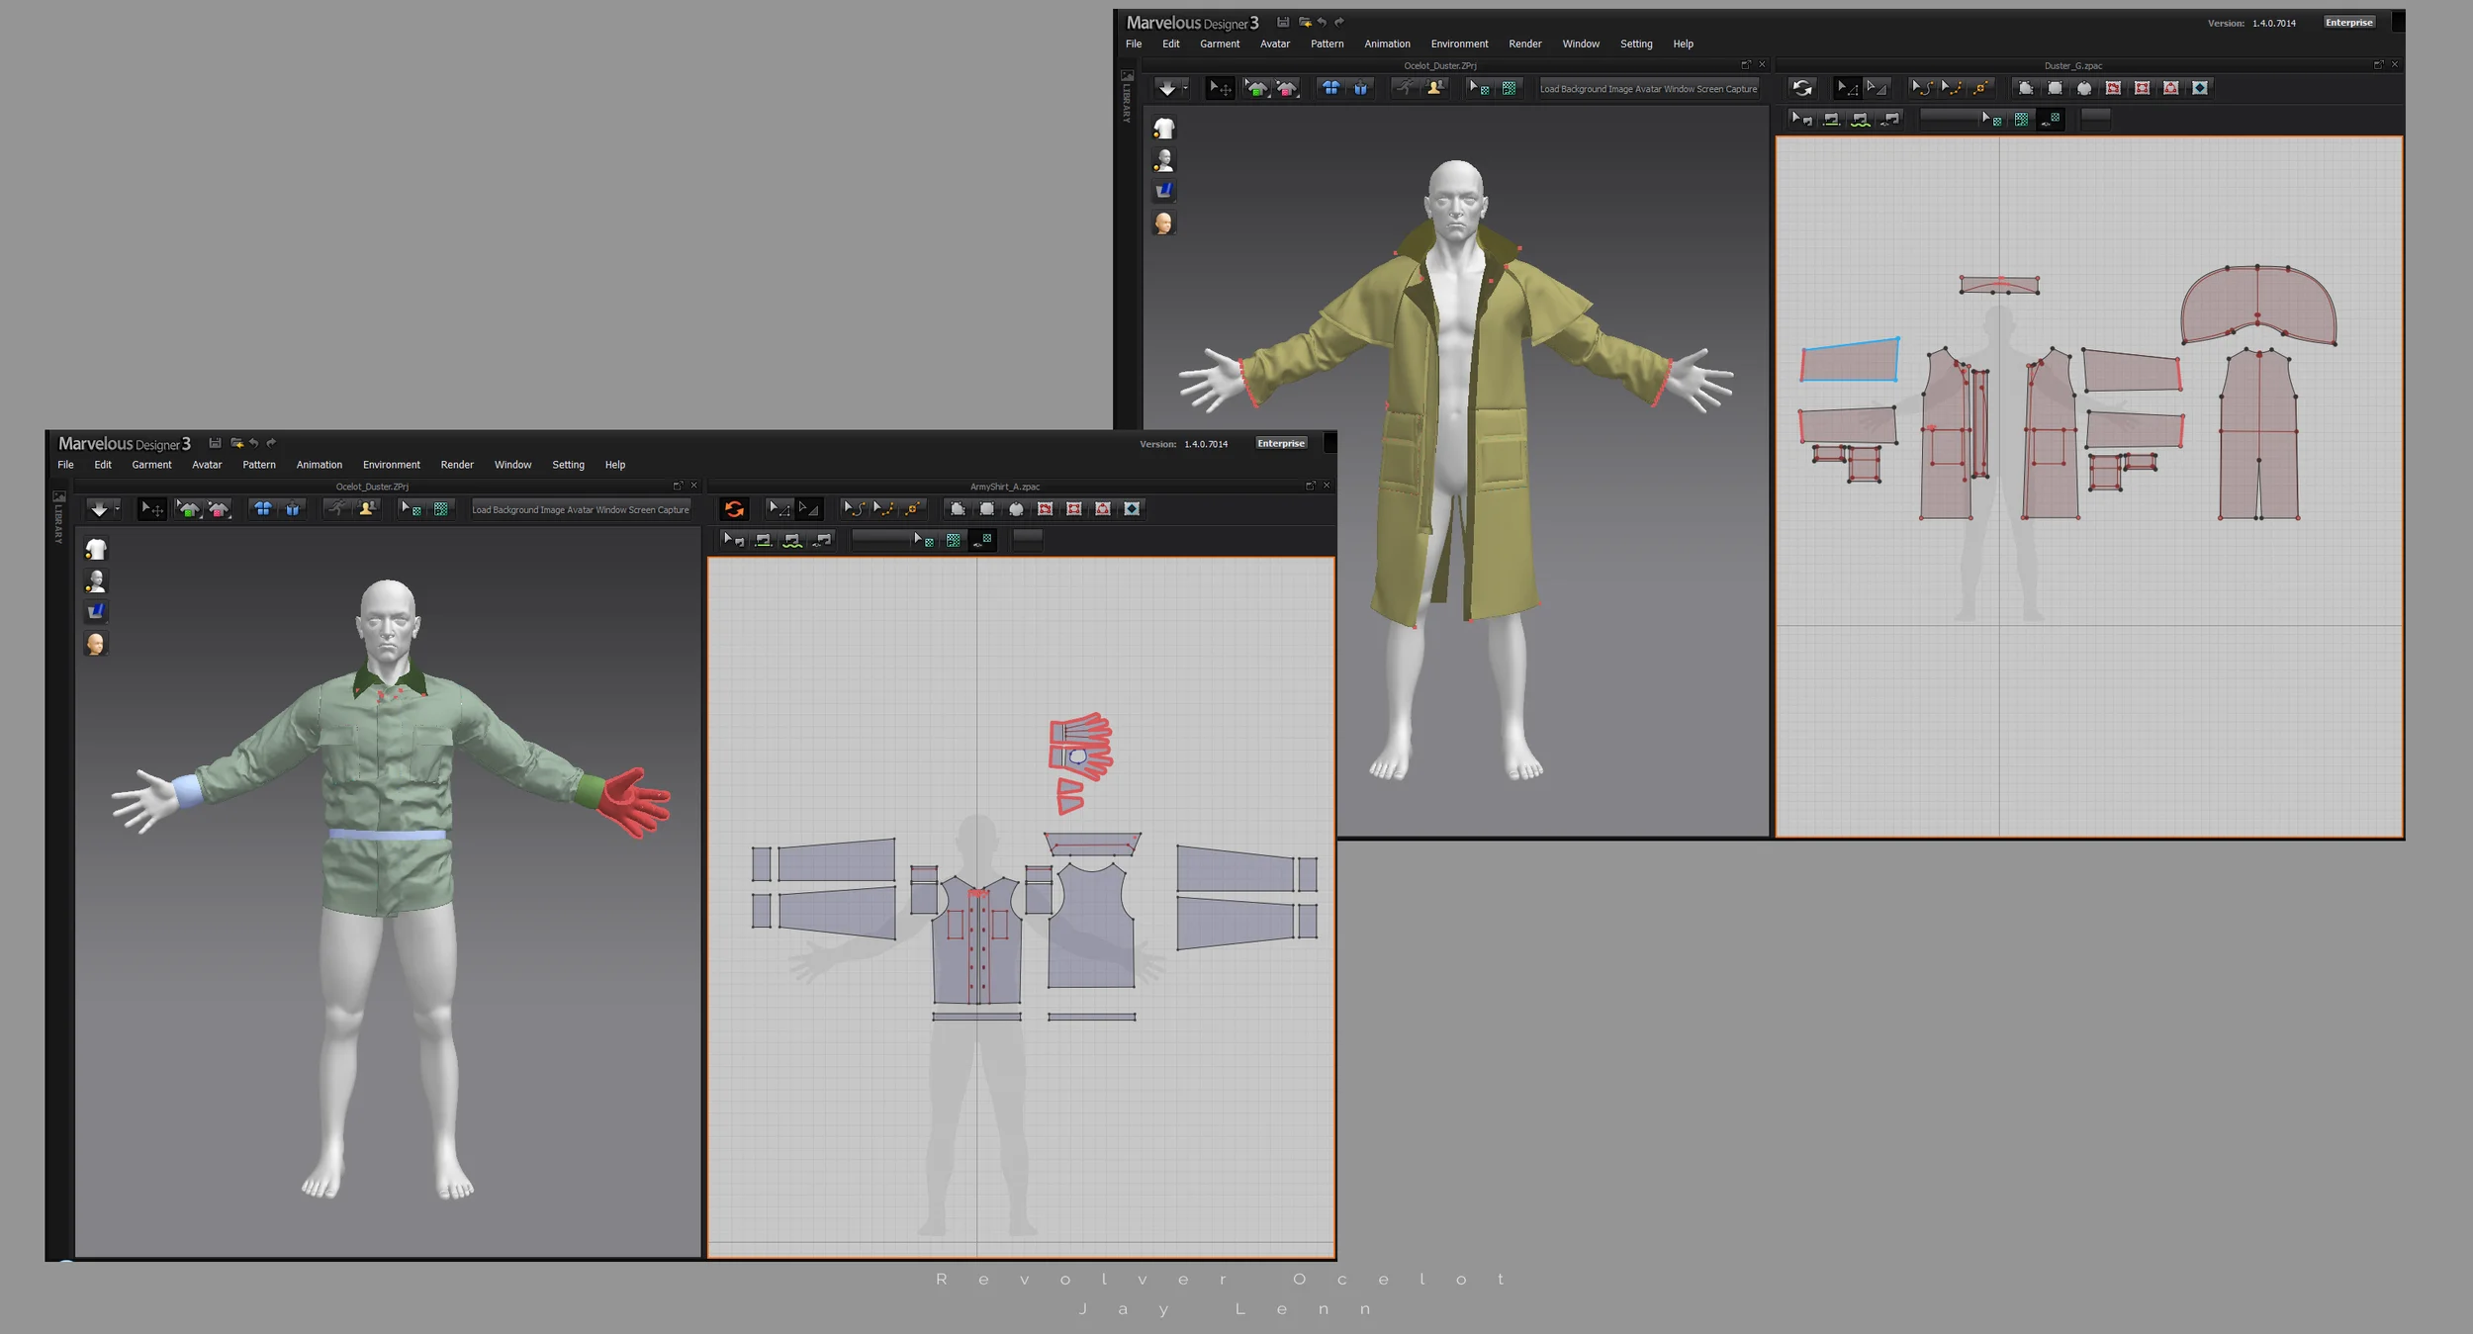Click version number 1.4.0.7014 in Duster_G window
This screenshot has height=1334, width=2473.
[2274, 23]
